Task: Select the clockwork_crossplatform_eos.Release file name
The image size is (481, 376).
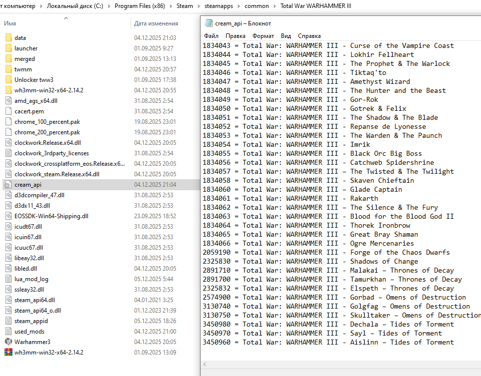Action: coord(70,164)
